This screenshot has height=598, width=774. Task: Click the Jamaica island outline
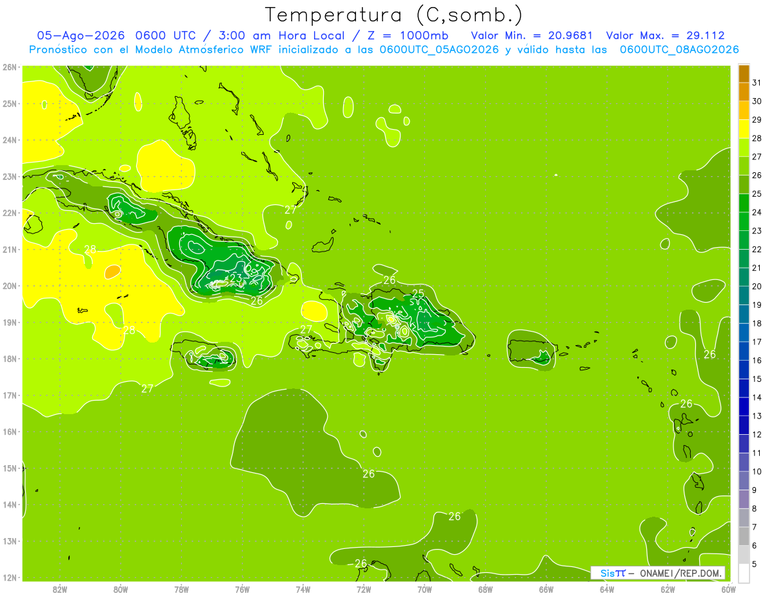[203, 354]
